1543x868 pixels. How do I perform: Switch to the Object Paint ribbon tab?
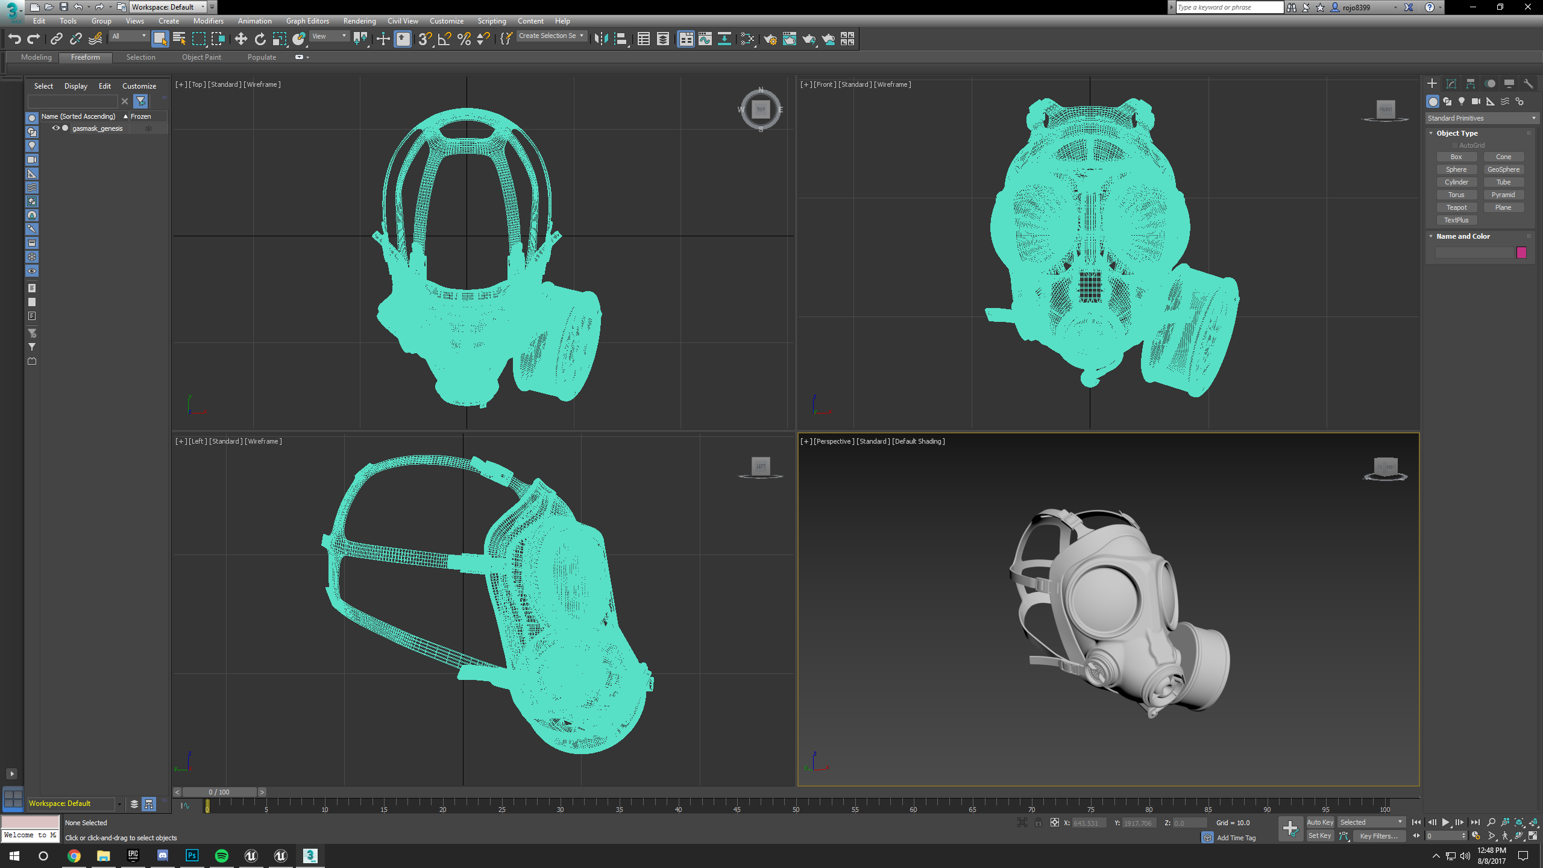coord(201,57)
